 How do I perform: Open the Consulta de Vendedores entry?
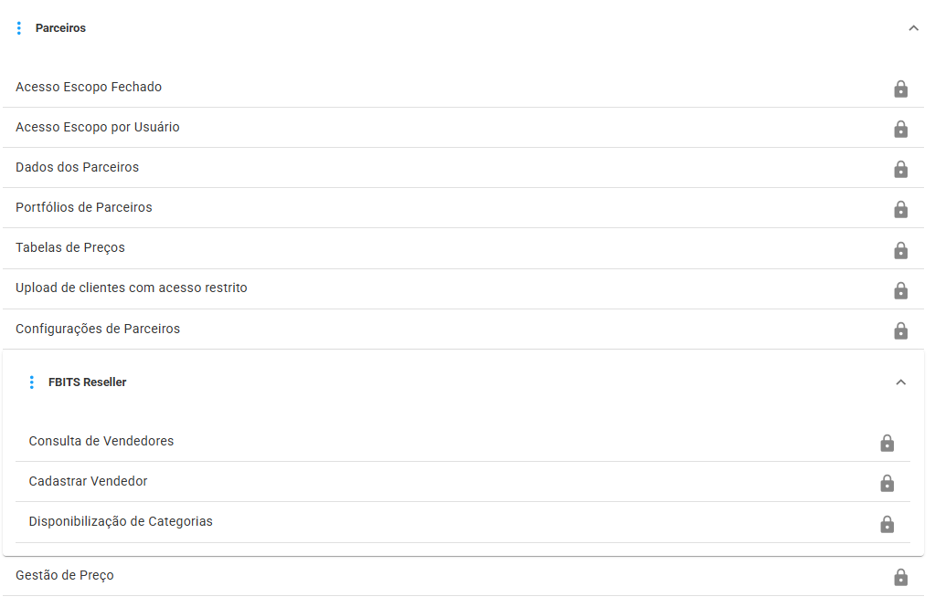[462, 442]
